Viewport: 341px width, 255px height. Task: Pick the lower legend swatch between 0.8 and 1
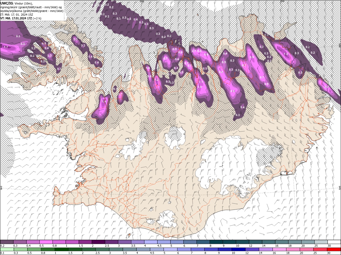(x=48, y=249)
